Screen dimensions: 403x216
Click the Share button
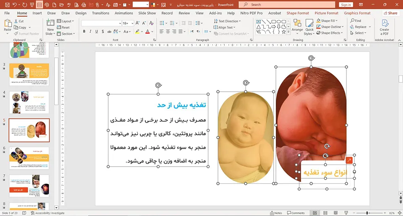[x=390, y=13]
